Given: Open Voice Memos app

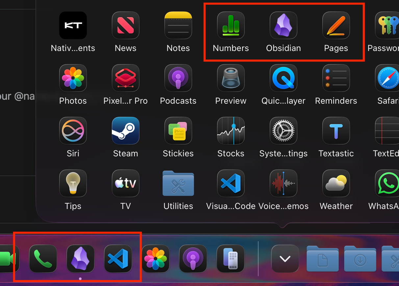Looking at the screenshot, I should click(x=283, y=184).
